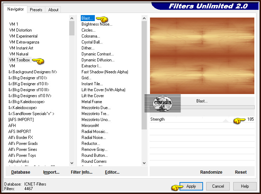Screen dimensions: 261x194
Task: Select Extractor I... filter
Action: pyautogui.click(x=91, y=66)
